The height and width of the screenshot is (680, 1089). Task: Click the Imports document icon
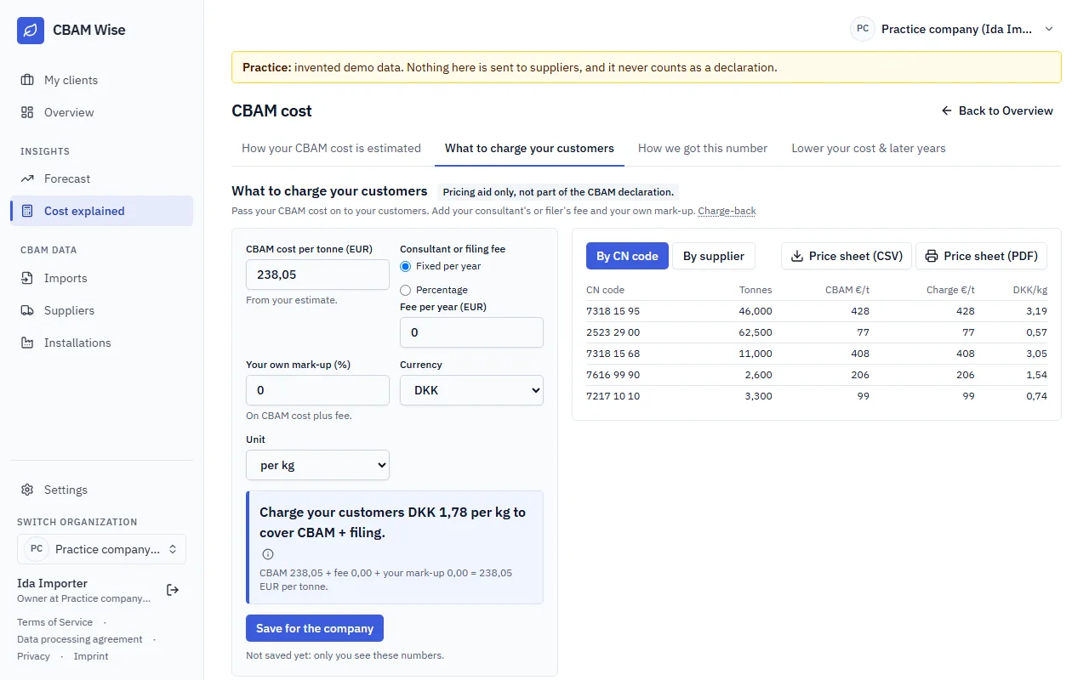(27, 278)
